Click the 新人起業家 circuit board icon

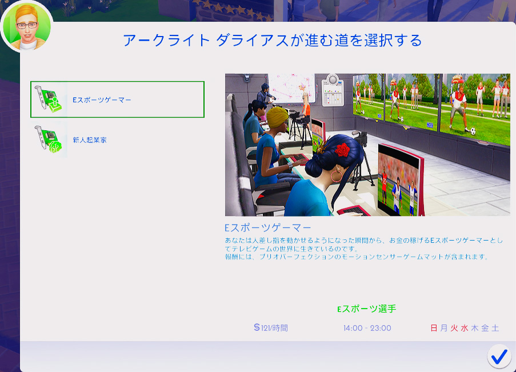49,139
